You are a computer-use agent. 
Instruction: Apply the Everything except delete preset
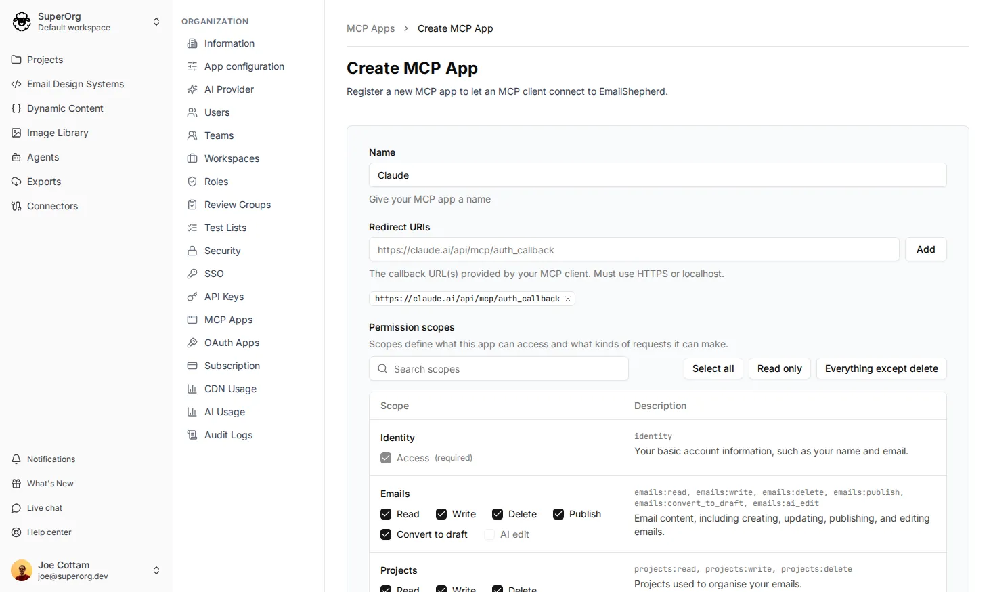[x=881, y=368]
